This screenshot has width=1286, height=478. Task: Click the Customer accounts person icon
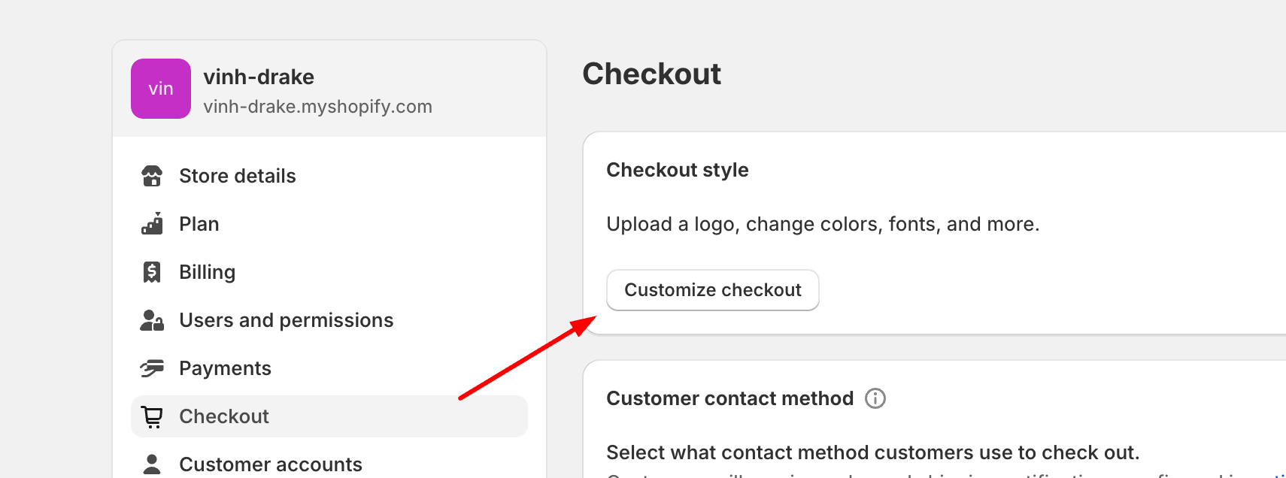click(x=152, y=464)
